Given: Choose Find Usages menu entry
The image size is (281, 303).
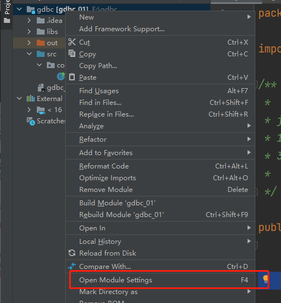Looking at the screenshot, I should pyautogui.click(x=161, y=90).
